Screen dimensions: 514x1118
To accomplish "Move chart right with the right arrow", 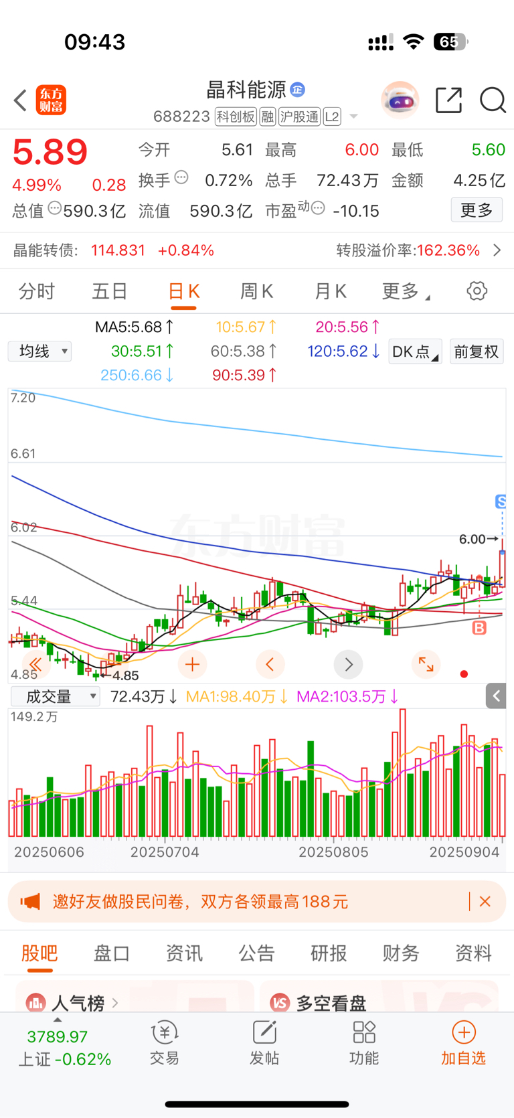I will [348, 665].
